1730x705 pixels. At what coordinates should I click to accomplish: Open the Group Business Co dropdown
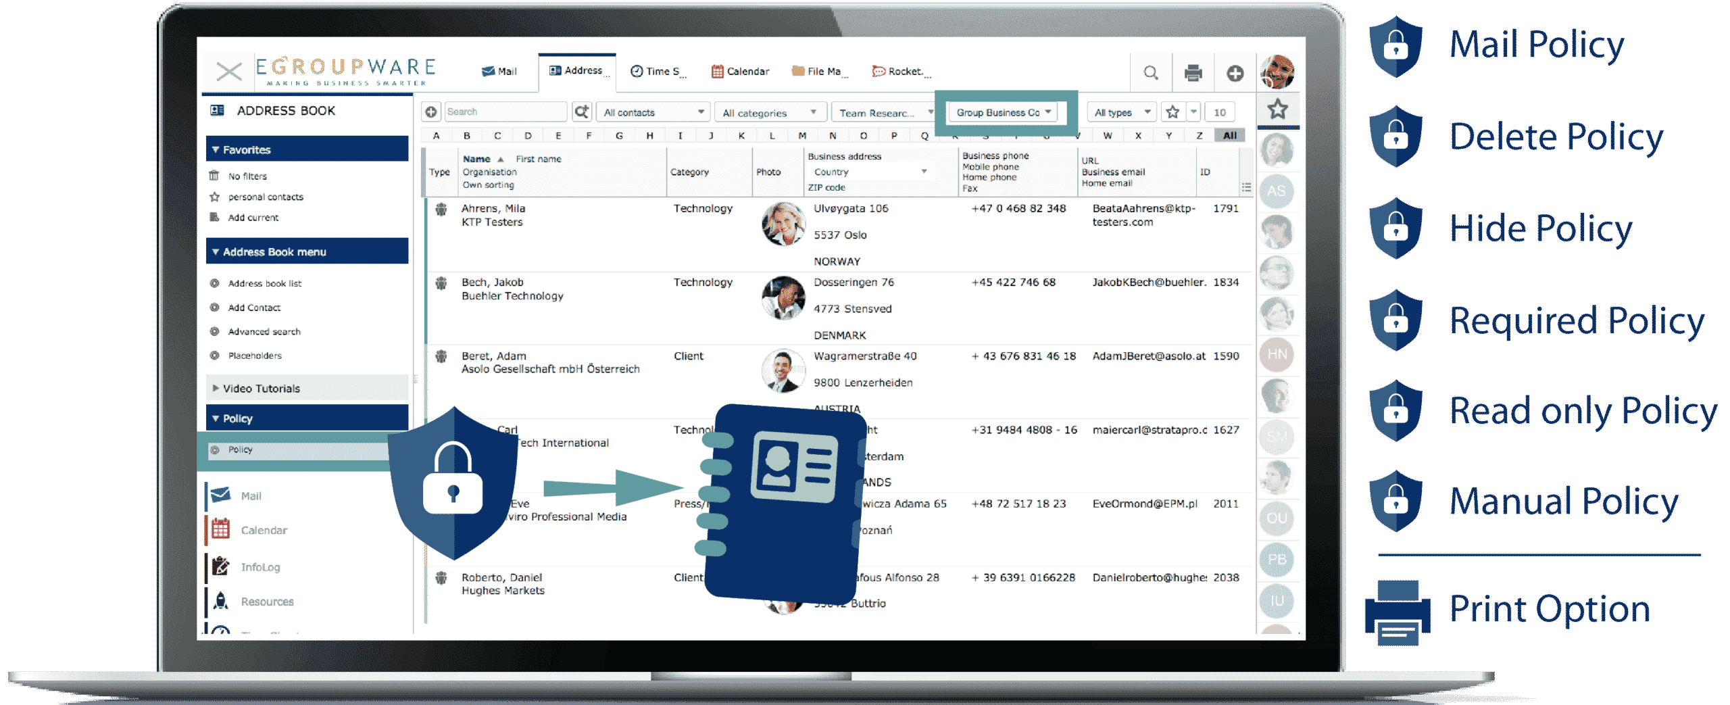[x=1003, y=112]
